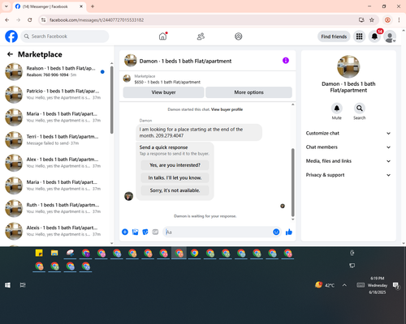
Task: Open the tab search dropdown arrow
Action: click(6, 6)
